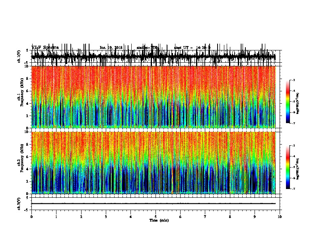Screen dimensions: 315x243
Task: Click the '4' kHz tick on ch.2 spectrogram
Action: coord(28,169)
